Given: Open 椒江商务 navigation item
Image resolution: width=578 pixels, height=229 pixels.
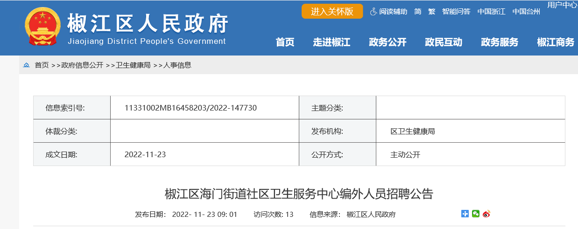Looking at the screenshot, I should pos(556,42).
